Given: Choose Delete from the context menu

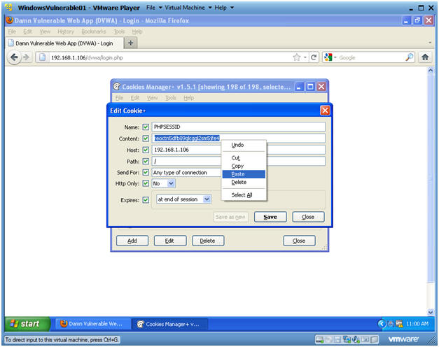Looking at the screenshot, I should point(244,182).
